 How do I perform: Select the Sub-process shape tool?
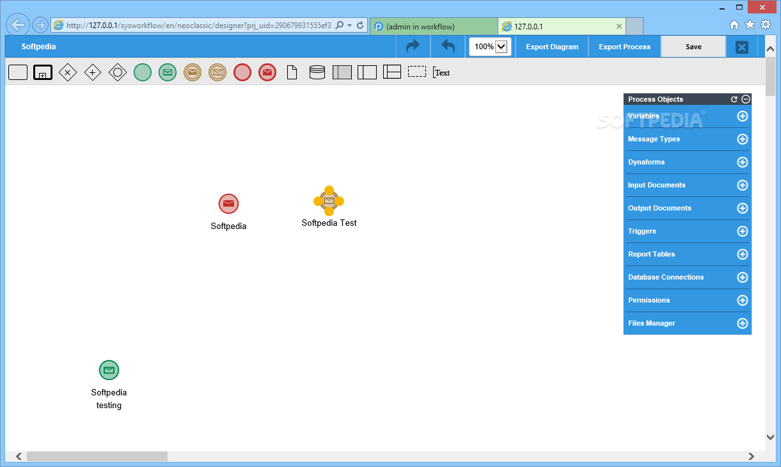(x=43, y=72)
